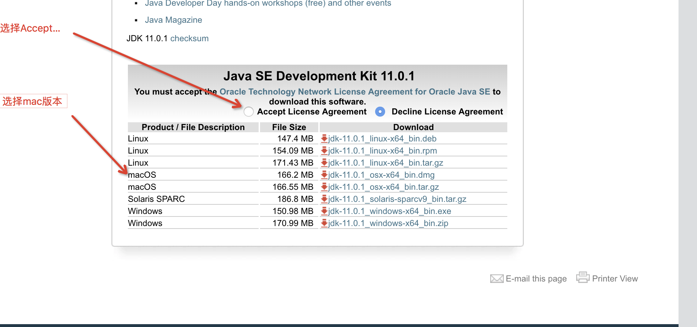697x327 pixels.
Task: Download jdk-11.0.1_linux-x64_bin.rpm link
Action: [x=383, y=151]
